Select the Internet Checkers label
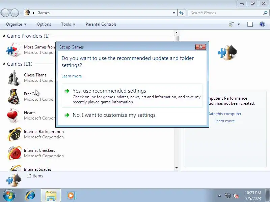 39,150
